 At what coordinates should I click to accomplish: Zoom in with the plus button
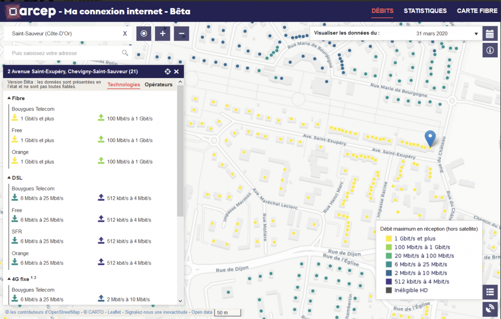click(163, 34)
